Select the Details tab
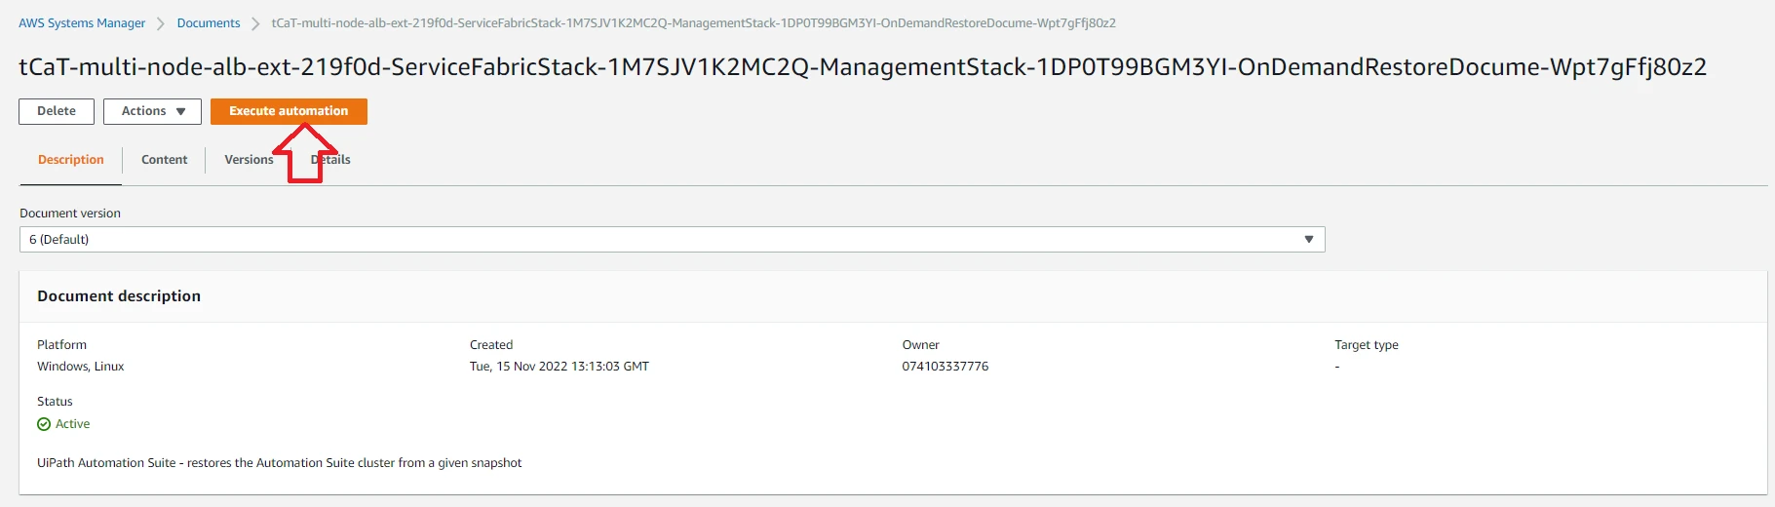This screenshot has width=1775, height=507. pos(330,160)
